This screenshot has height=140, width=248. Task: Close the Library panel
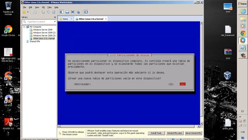tap(55, 17)
